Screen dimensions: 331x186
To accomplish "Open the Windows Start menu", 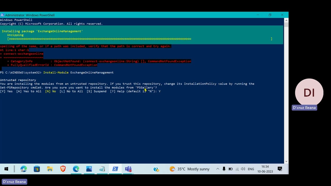I will coord(6,169).
